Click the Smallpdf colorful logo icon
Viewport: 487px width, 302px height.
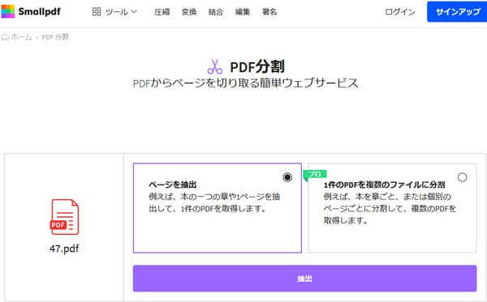[x=8, y=11]
